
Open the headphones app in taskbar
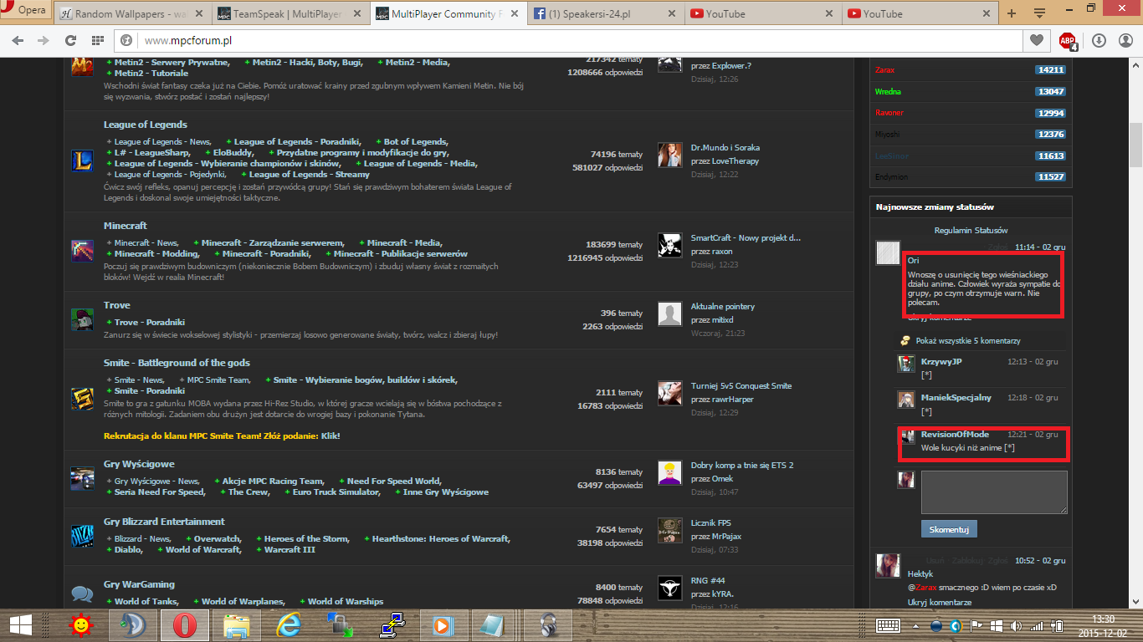point(548,624)
